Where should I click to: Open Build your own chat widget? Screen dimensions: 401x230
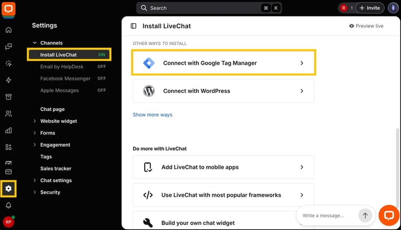coord(223,221)
